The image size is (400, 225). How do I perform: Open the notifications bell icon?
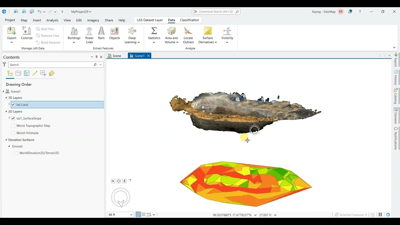pyautogui.click(x=350, y=12)
